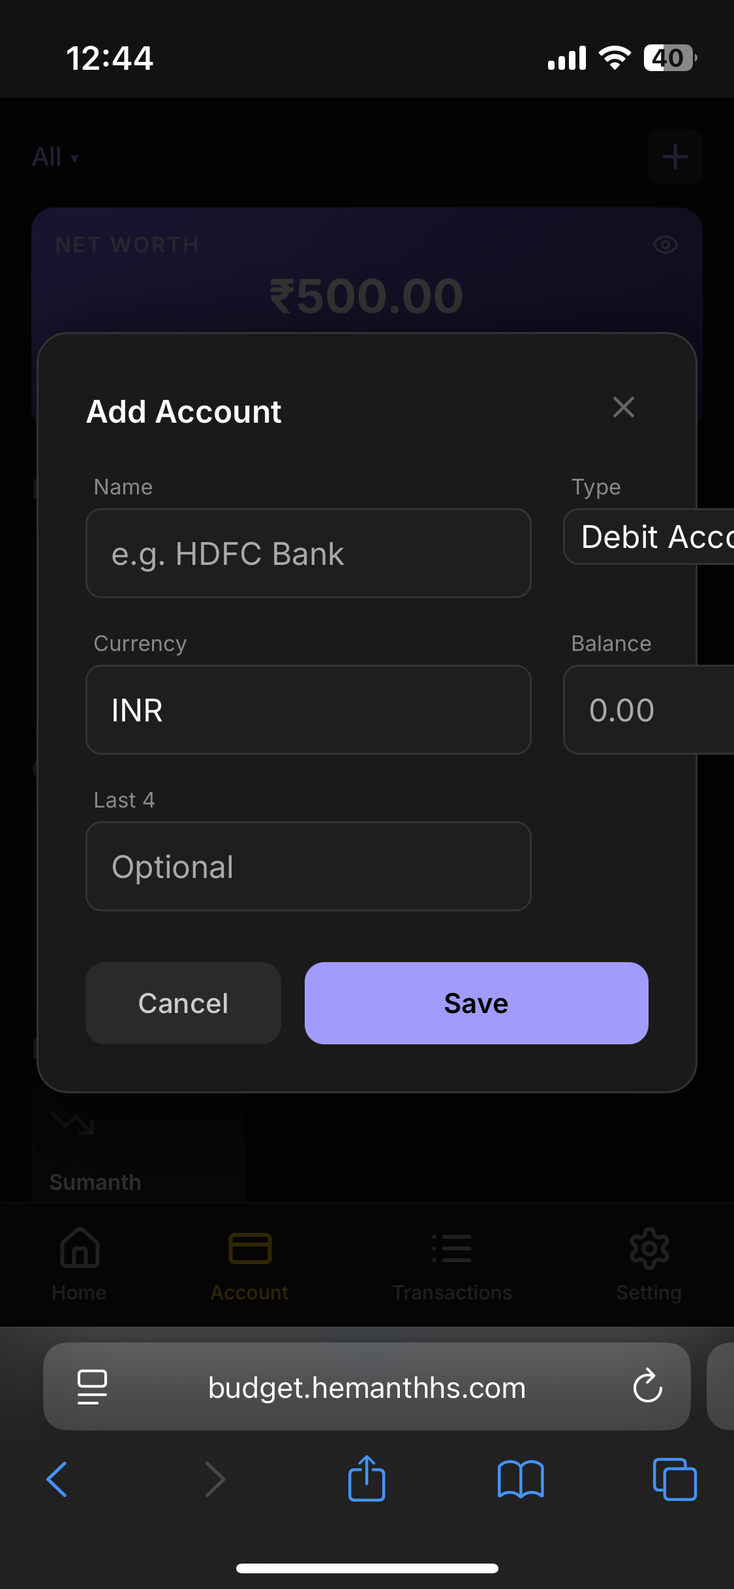Select the Account card icon tab
This screenshot has height=1589, width=734.
click(249, 1264)
